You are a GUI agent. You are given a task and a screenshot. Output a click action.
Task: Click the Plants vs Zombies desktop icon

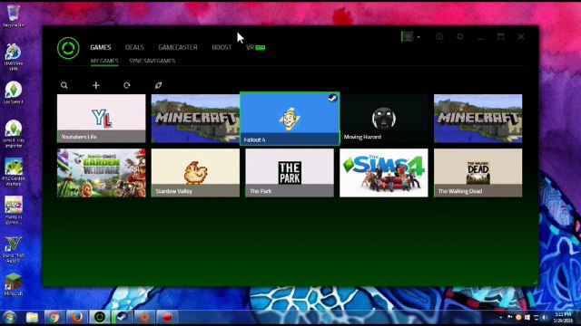(x=14, y=210)
